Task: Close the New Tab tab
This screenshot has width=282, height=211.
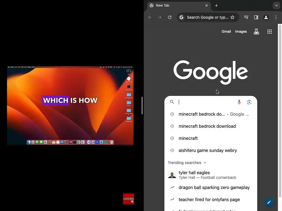Action: (207, 5)
